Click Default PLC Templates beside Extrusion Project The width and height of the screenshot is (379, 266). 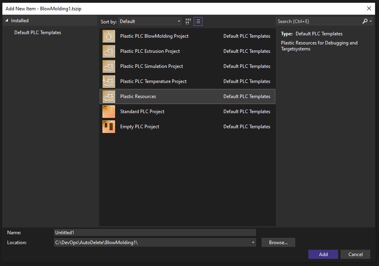tap(247, 51)
